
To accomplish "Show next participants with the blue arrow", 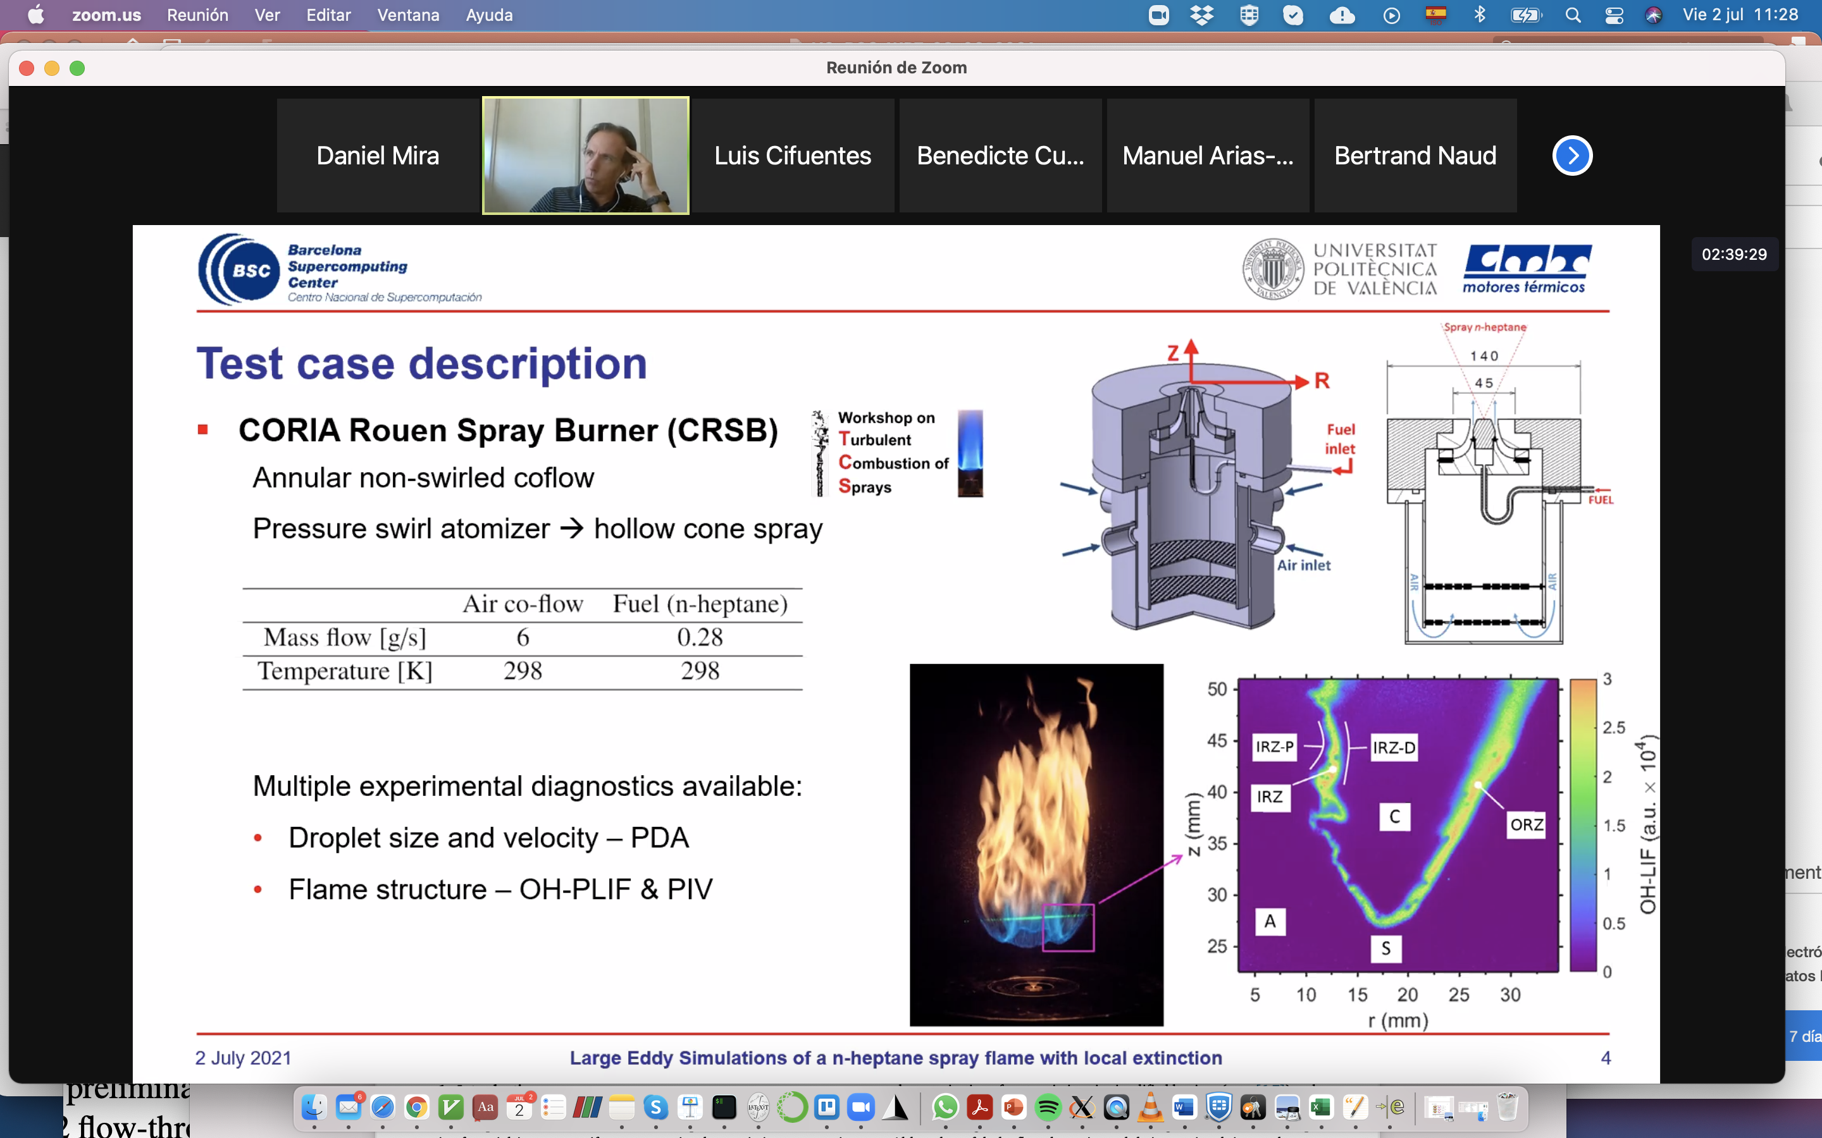I will 1572,156.
